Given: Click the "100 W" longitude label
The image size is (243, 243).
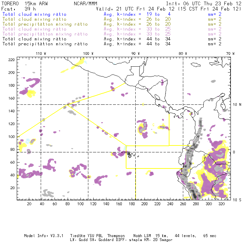Looking at the screenshot, I should [x=88, y=54].
